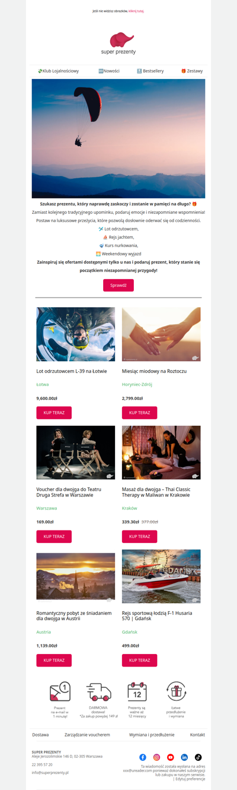Buy the L-39 jet flight with KUP TERAZ
The height and width of the screenshot is (790, 237).
tap(54, 413)
